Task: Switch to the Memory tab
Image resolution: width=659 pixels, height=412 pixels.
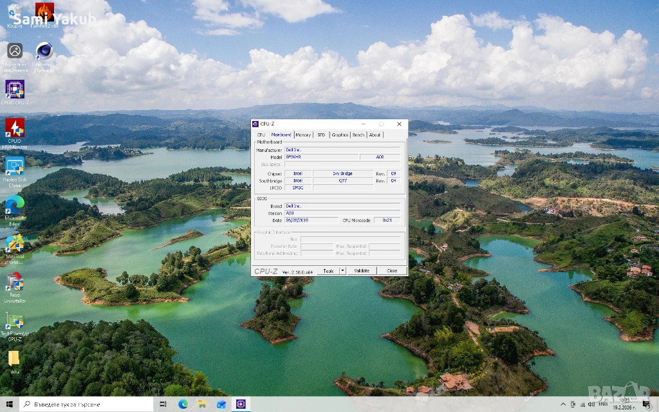Action: (x=303, y=135)
